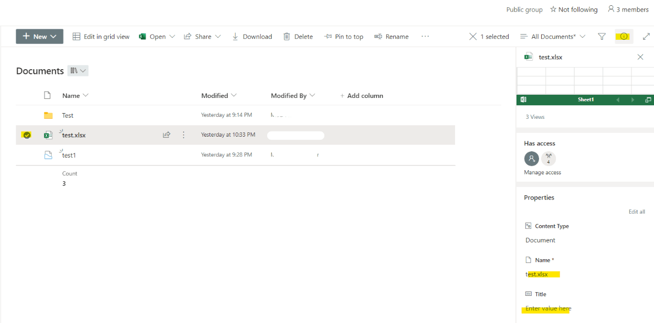Viewport: 654px width, 323px height.
Task: Uncheck the test.xlsx row selection circle
Action: point(27,135)
